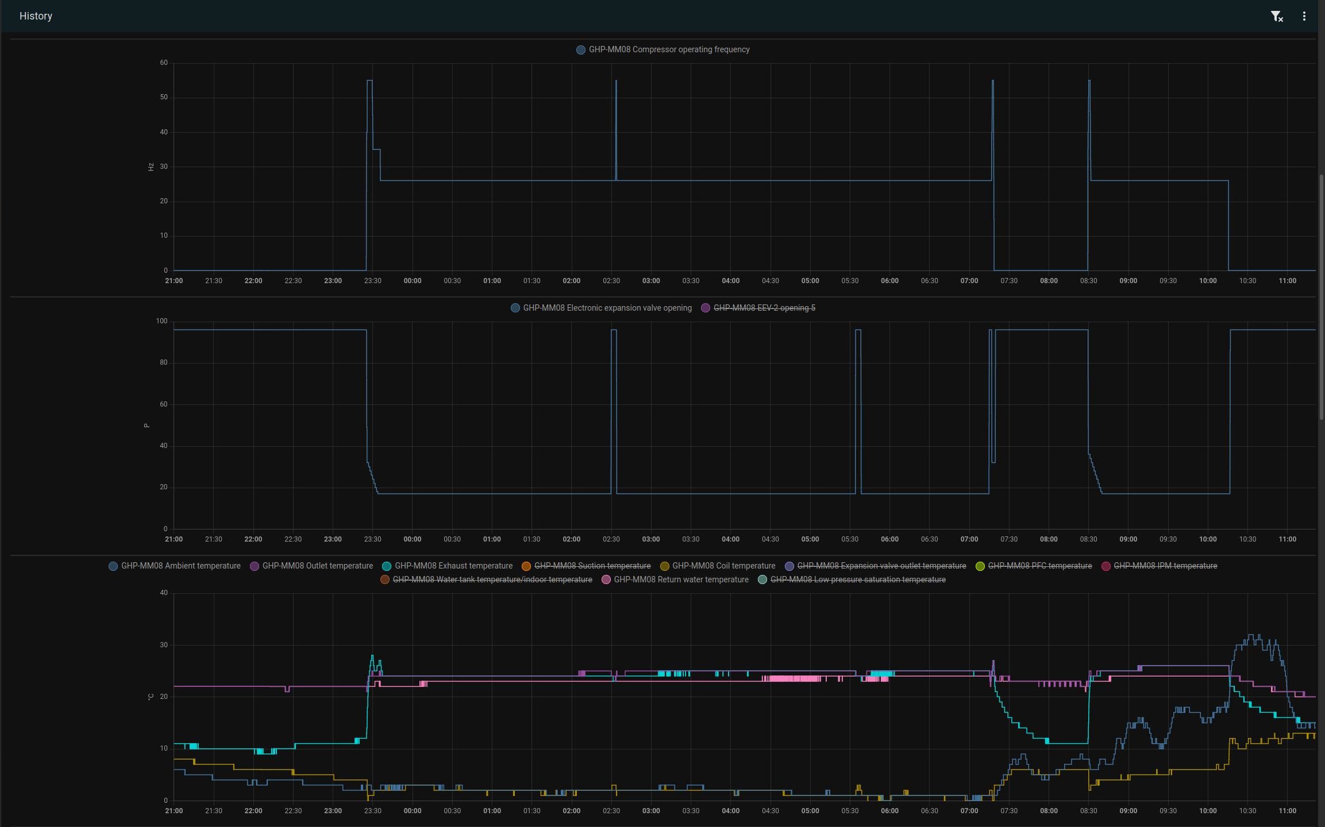Show the EEV-2 opening 5 series
The height and width of the screenshot is (827, 1325).
[x=764, y=308]
